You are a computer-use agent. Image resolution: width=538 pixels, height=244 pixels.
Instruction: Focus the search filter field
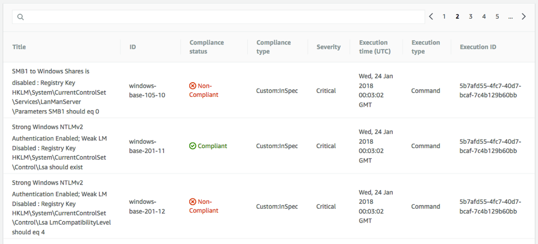221,17
